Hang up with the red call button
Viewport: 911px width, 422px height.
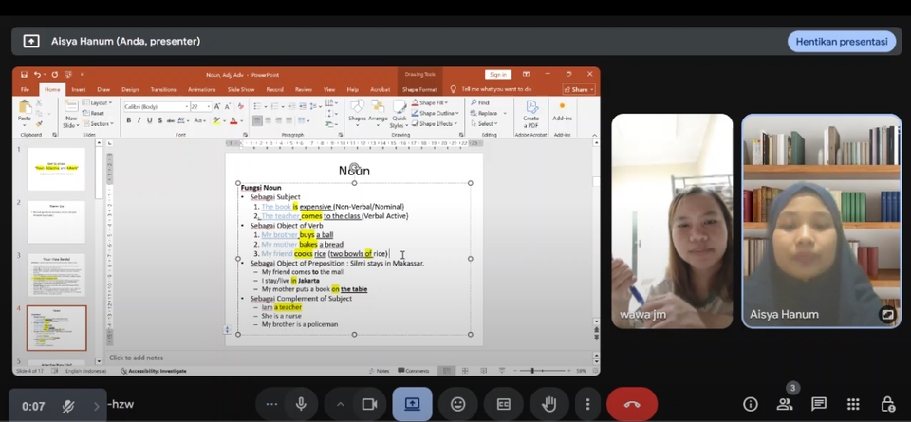pyautogui.click(x=631, y=404)
